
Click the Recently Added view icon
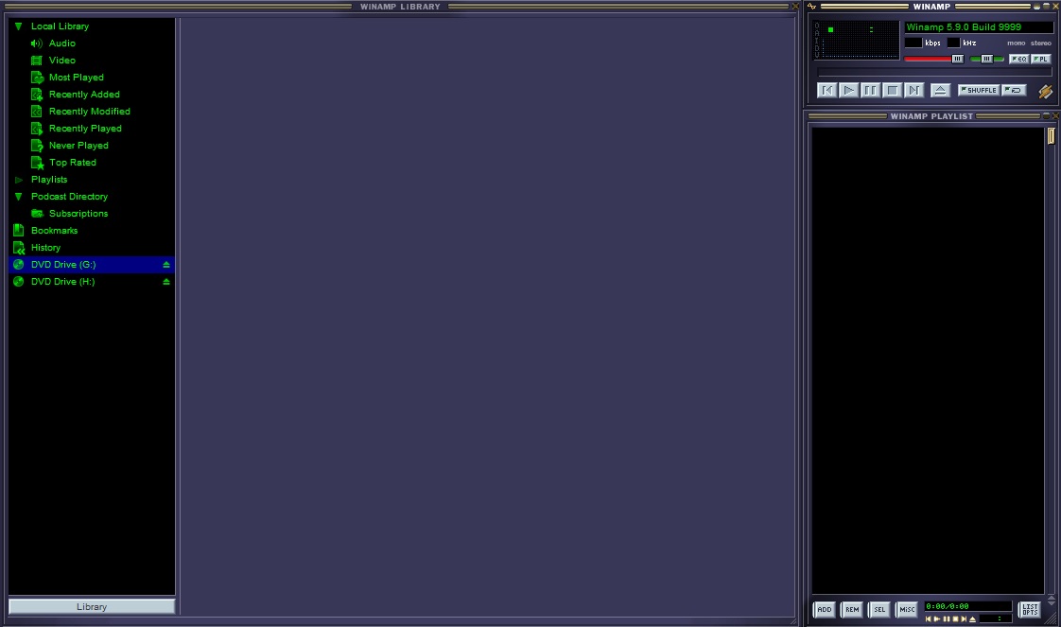pyautogui.click(x=37, y=94)
